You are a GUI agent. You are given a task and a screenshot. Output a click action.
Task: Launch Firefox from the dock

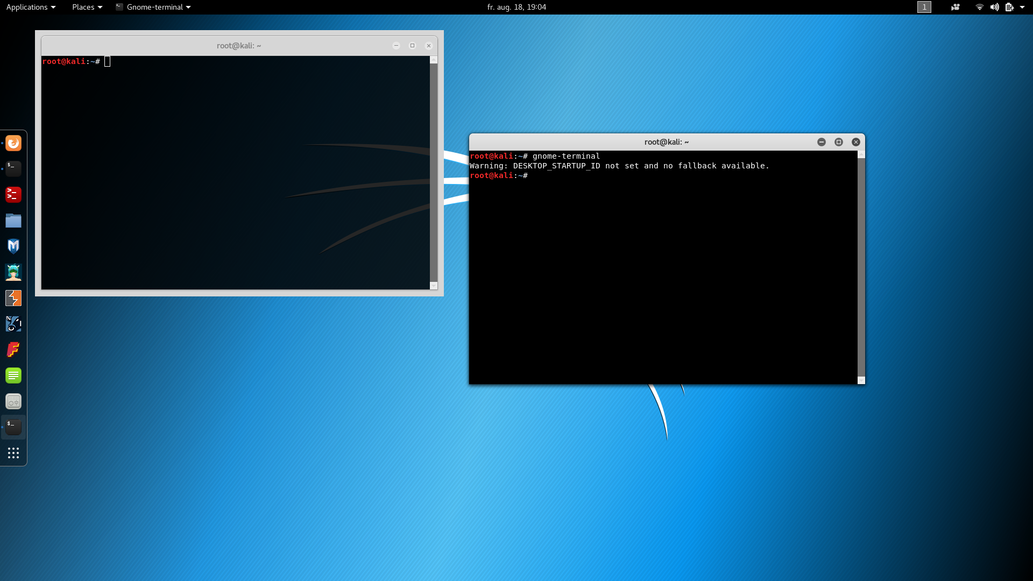pos(13,143)
